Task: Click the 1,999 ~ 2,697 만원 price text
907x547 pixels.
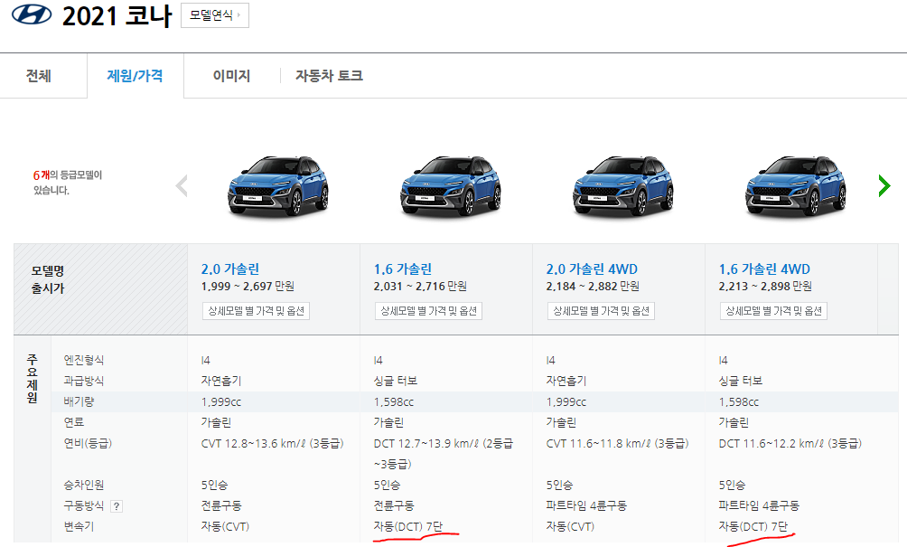Action: coord(248,287)
